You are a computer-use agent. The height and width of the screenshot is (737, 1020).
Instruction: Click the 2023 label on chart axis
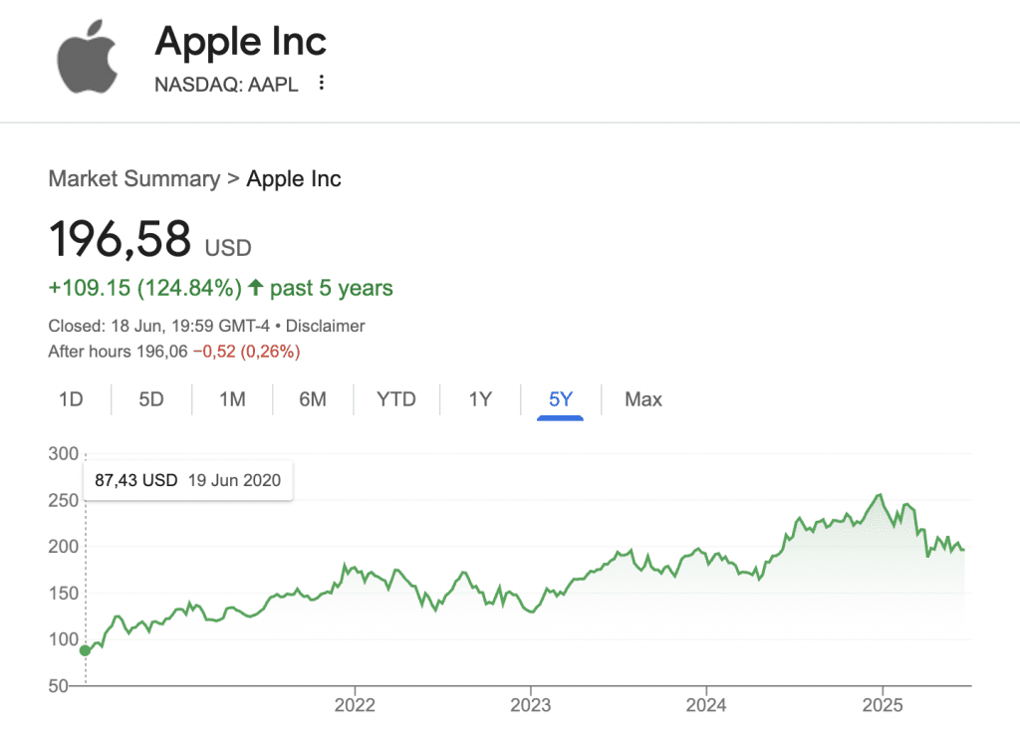click(530, 706)
